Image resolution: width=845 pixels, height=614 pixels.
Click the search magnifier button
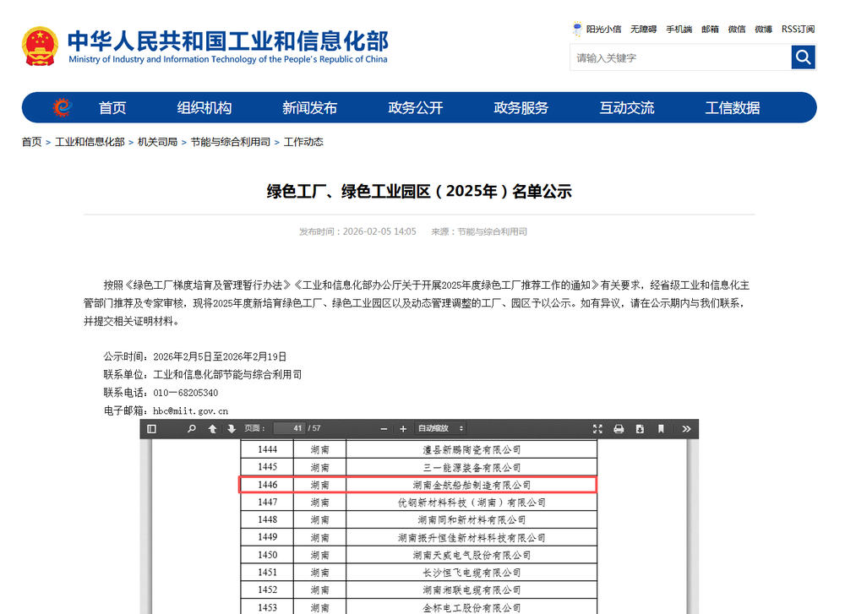point(803,57)
